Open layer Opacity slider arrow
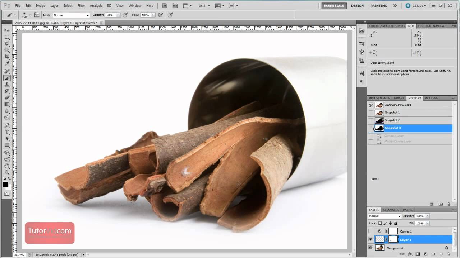Image resolution: width=460 pixels, height=258 pixels. 427,216
